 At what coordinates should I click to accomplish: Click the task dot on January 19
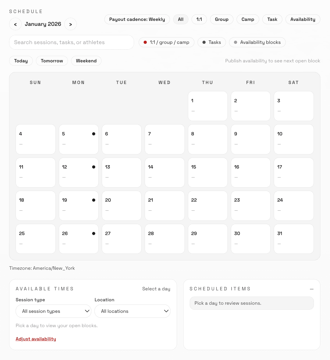[x=94, y=200]
